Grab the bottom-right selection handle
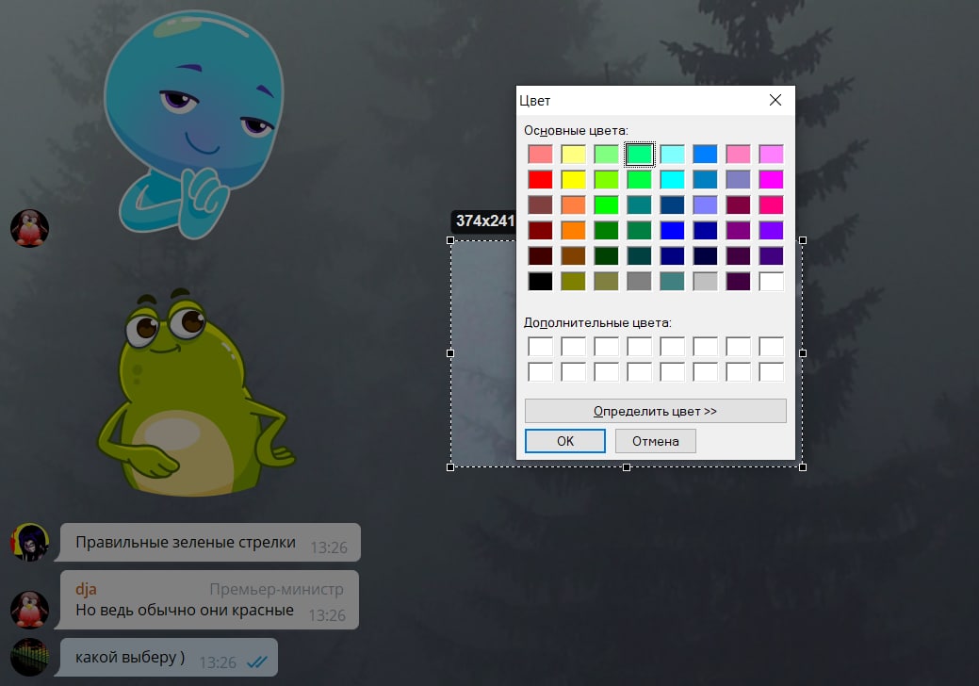The height and width of the screenshot is (686, 979). (803, 466)
